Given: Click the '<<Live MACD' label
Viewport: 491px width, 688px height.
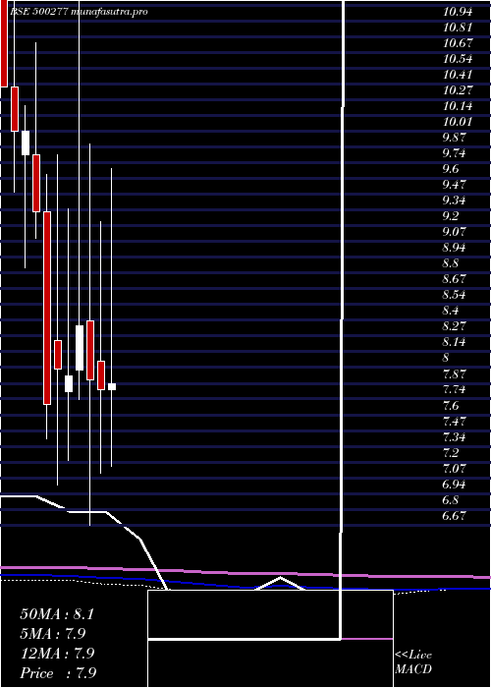Looking at the screenshot, I should [x=413, y=661].
